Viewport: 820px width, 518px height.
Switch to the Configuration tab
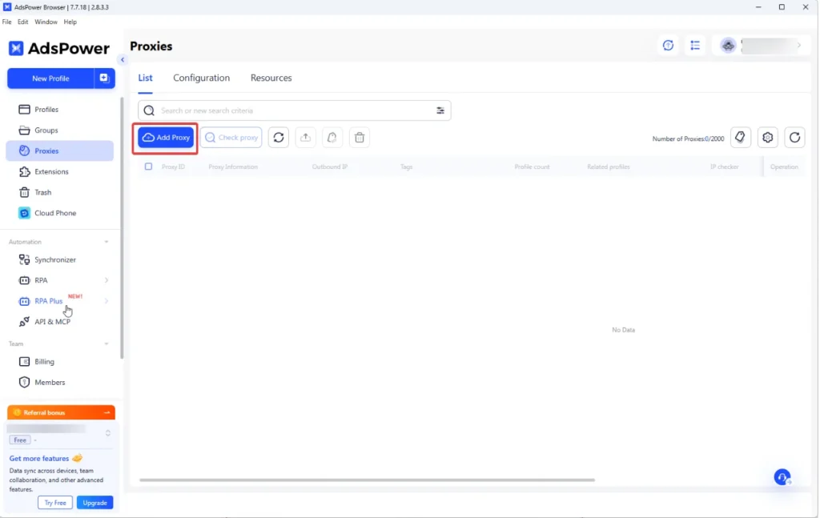point(201,78)
